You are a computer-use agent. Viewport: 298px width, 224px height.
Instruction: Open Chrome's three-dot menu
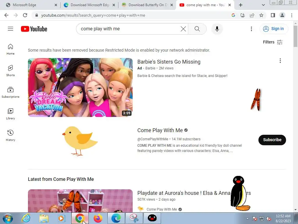click(292, 15)
